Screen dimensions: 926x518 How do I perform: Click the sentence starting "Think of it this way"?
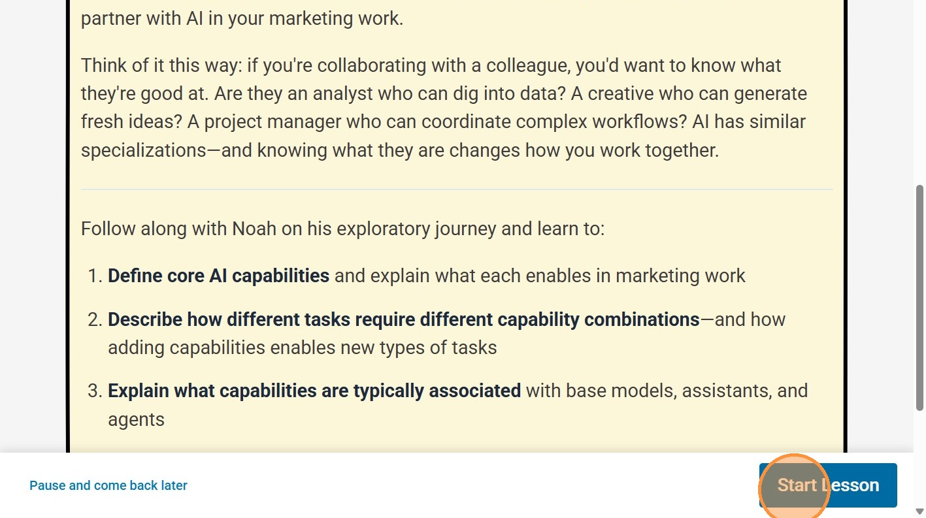(x=431, y=65)
